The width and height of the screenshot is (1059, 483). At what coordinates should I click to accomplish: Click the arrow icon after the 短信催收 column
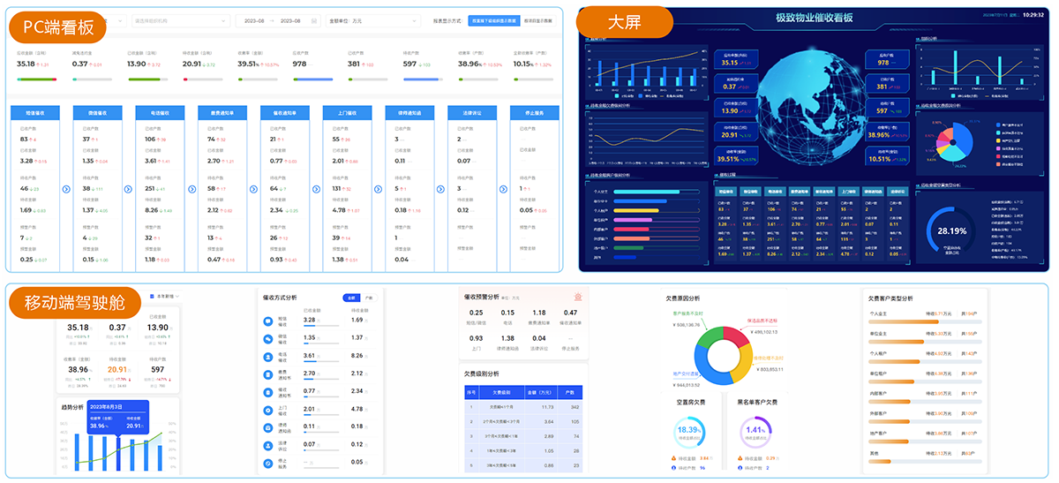click(x=66, y=189)
